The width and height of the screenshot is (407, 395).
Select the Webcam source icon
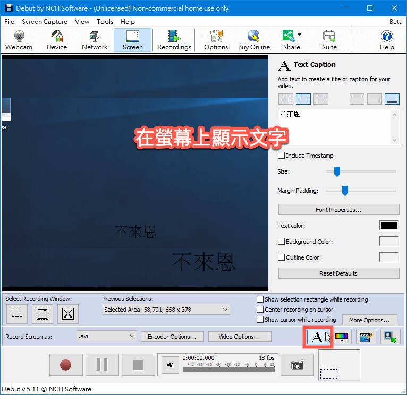pos(19,40)
